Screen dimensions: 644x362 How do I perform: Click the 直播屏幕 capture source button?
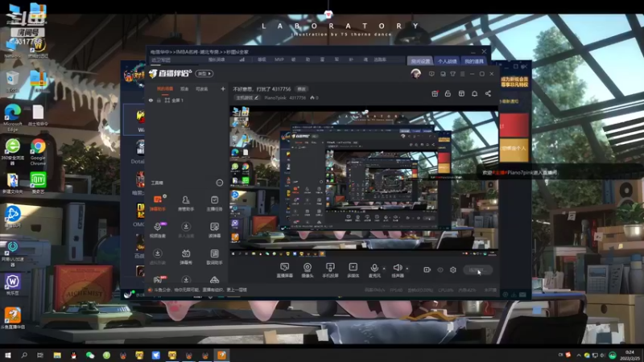pyautogui.click(x=285, y=270)
